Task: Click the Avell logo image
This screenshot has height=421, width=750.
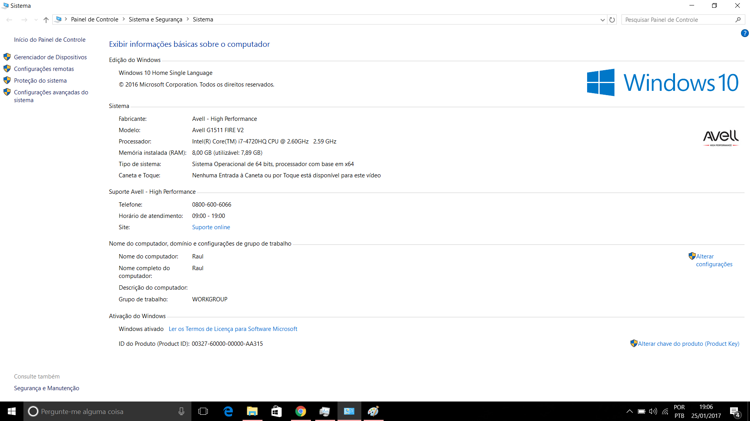Action: pyautogui.click(x=721, y=138)
